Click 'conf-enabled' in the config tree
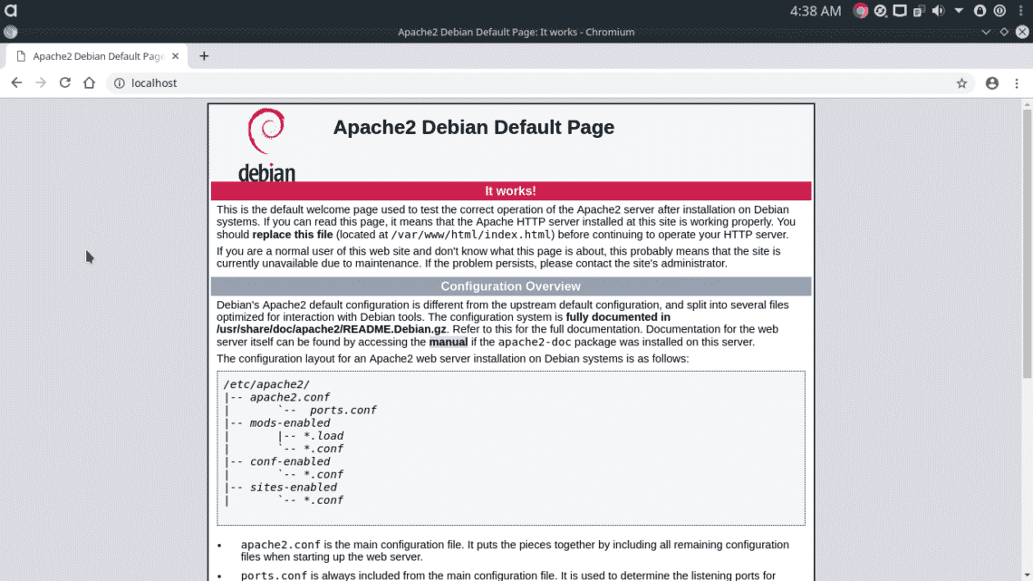 (290, 461)
